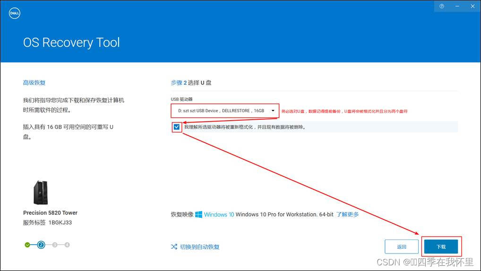Click the dropdown arrow of USB drive selector
The height and width of the screenshot is (271, 481).
pos(273,111)
